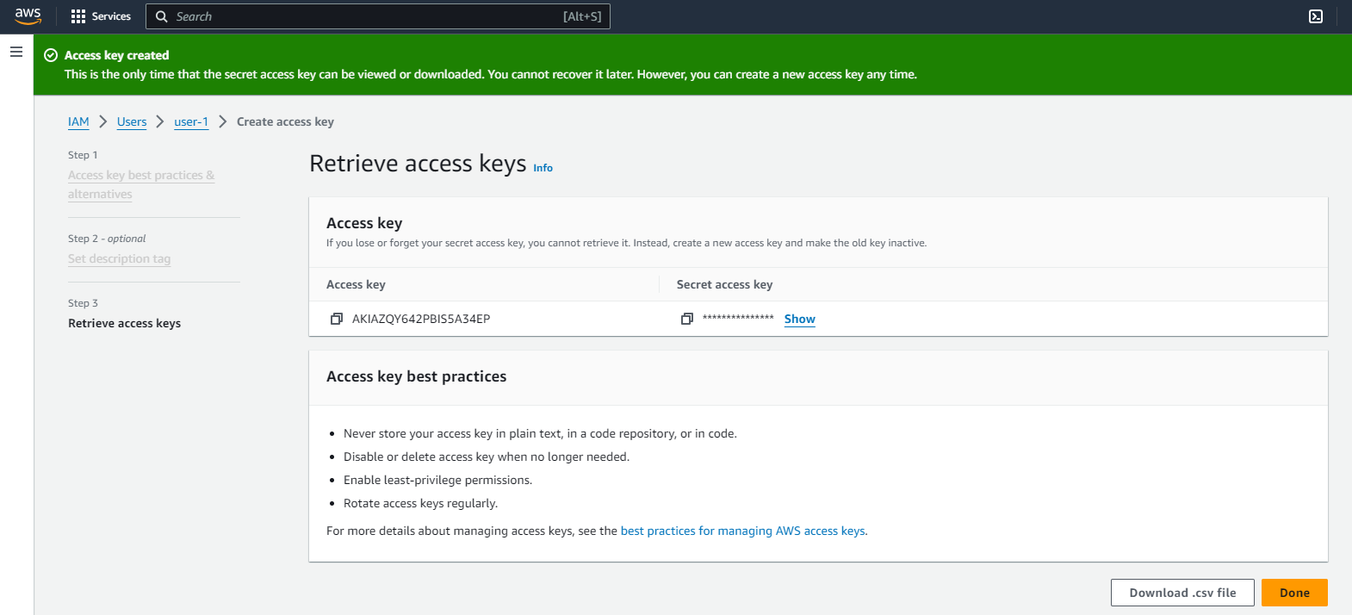Viewport: 1352px width, 615px height.
Task: Click the AWS logo home icon
Action: coord(28,16)
